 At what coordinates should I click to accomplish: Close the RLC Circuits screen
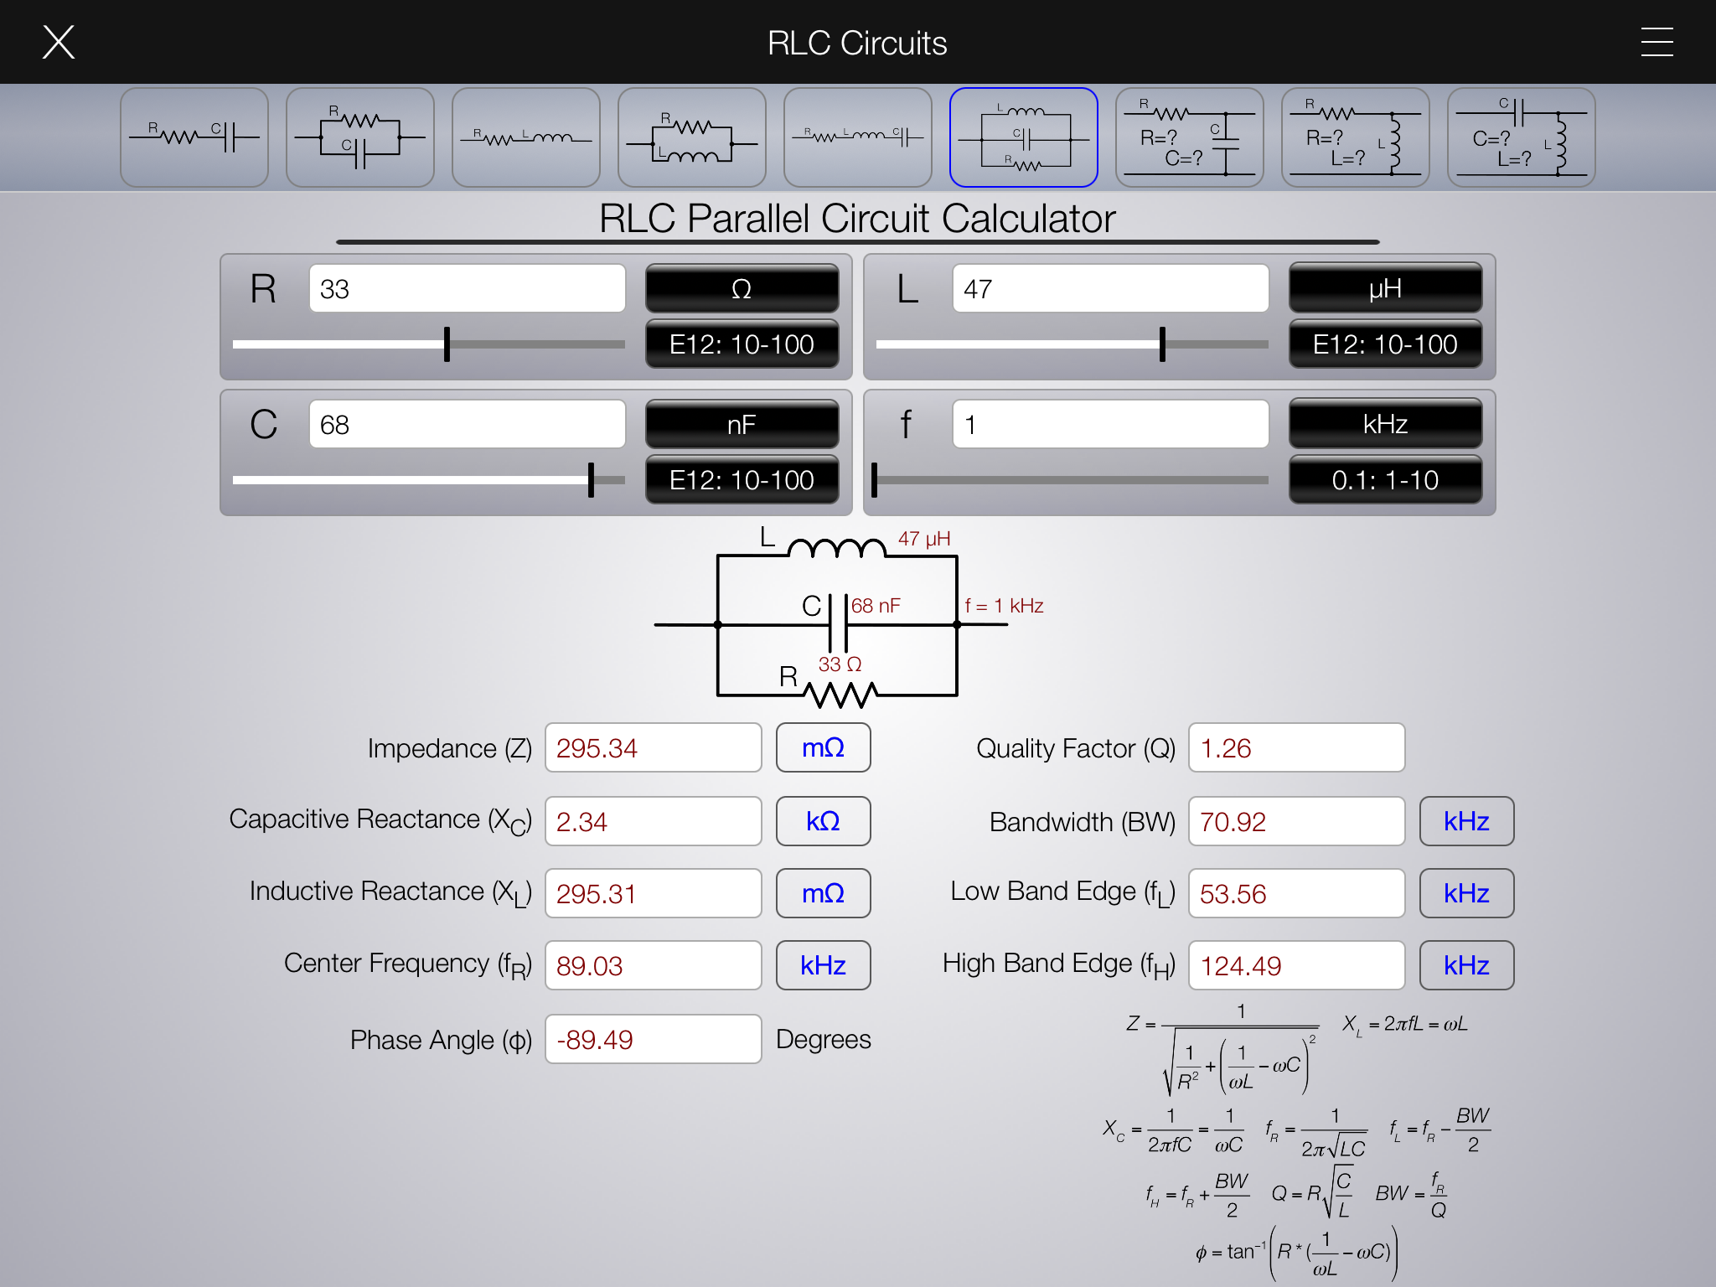(59, 42)
